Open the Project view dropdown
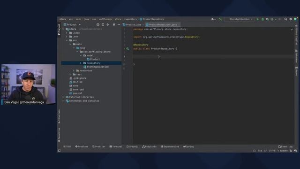Image resolution: width=300 pixels, height=169 pixels. pos(72,24)
